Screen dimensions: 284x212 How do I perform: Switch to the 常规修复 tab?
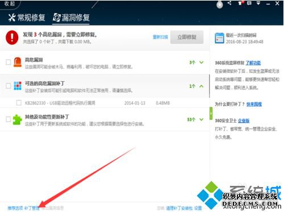27,18
